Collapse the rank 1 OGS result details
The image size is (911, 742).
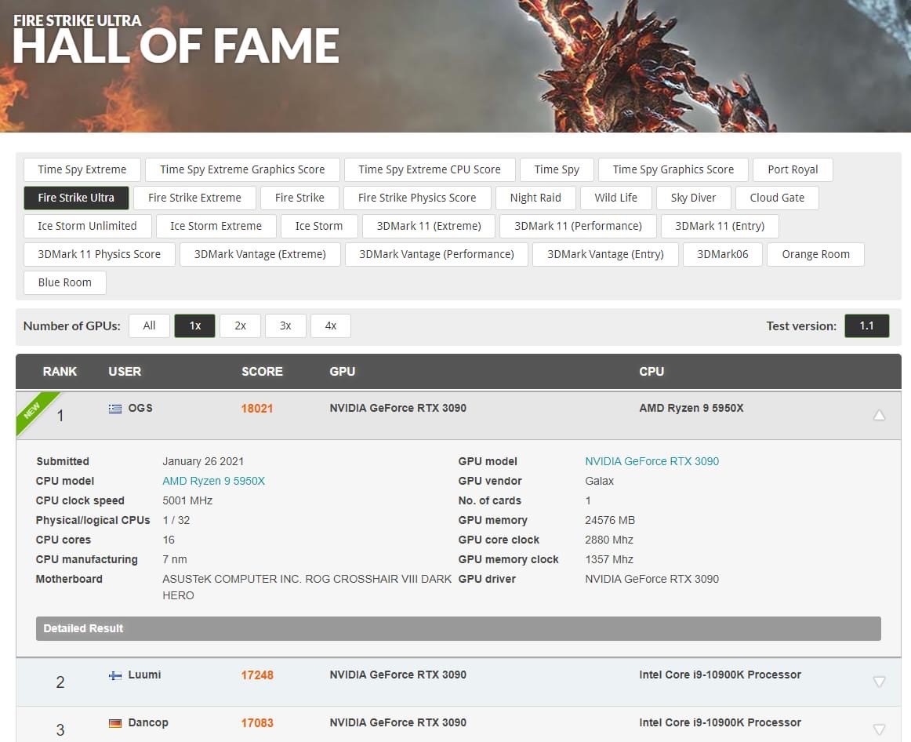point(879,415)
